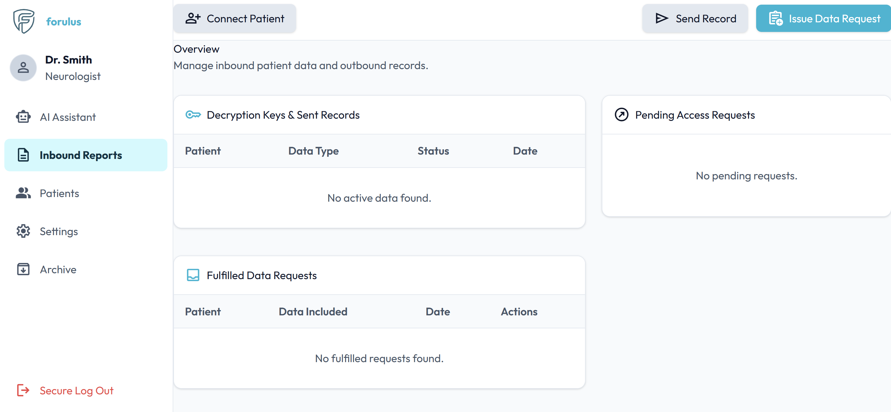
Task: Click the Pending Access Requests arrow icon
Action: click(x=621, y=114)
